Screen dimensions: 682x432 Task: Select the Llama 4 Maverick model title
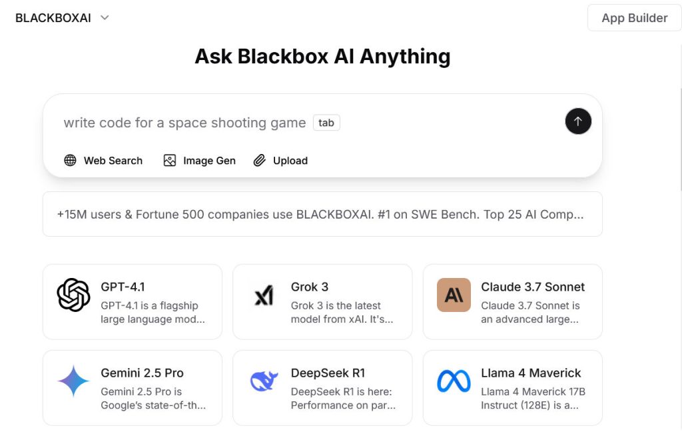click(x=531, y=373)
